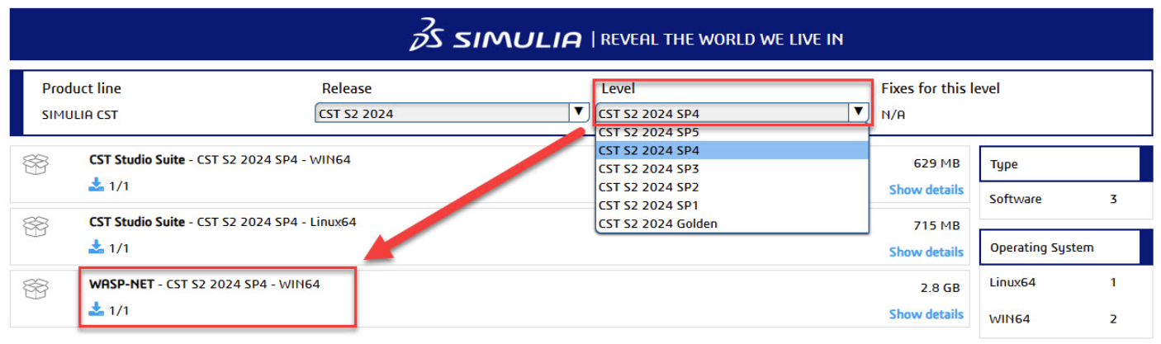1161x344 pixels.
Task: Show details for CST Studio Suite WIN64
Action: [x=926, y=190]
